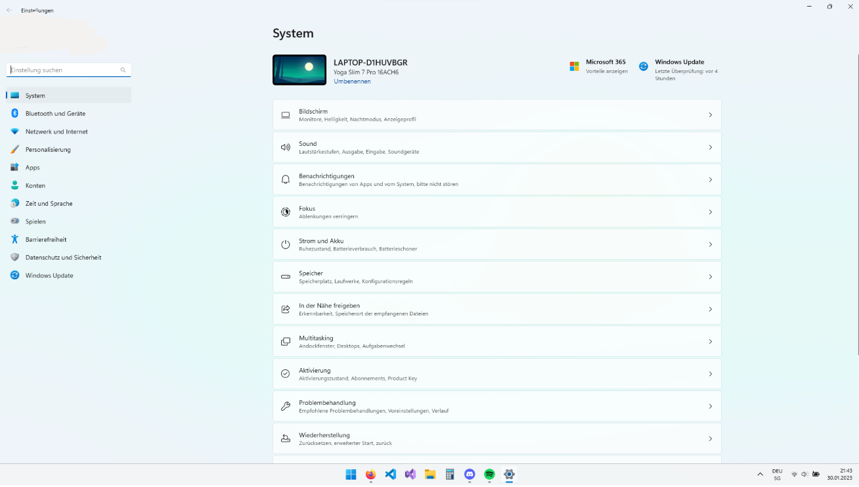Open Windows Update from the sidebar
This screenshot has width=859, height=487.
click(49, 275)
